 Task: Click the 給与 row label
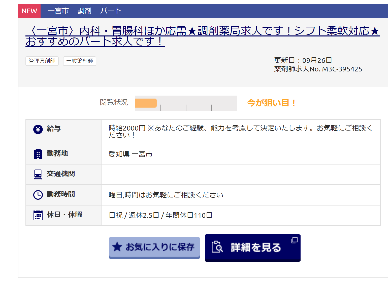pyautogui.click(x=54, y=129)
